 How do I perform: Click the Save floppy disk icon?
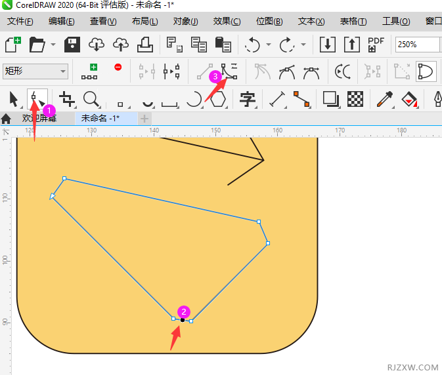[x=72, y=45]
